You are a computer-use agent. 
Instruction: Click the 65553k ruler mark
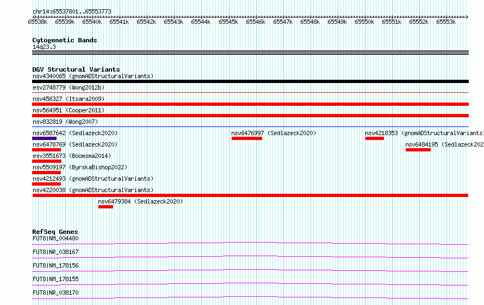coord(446,22)
